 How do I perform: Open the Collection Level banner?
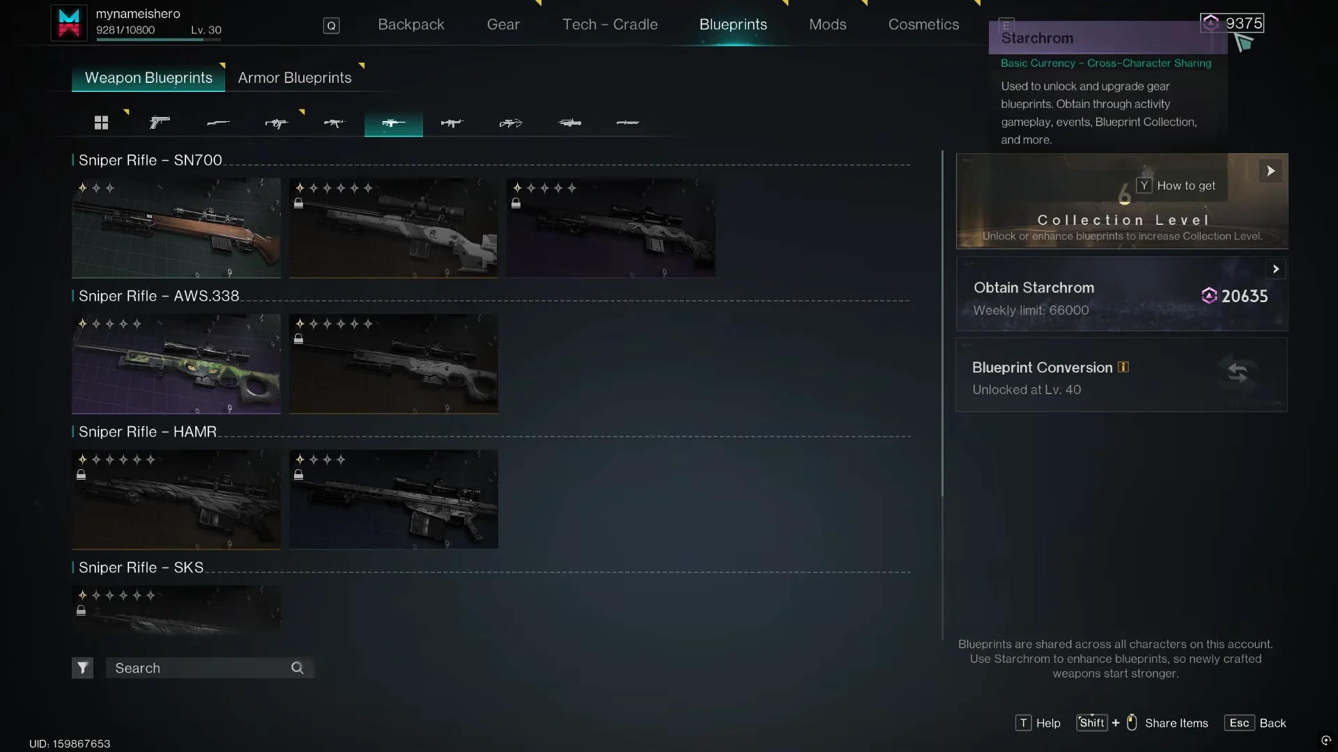click(x=1122, y=201)
